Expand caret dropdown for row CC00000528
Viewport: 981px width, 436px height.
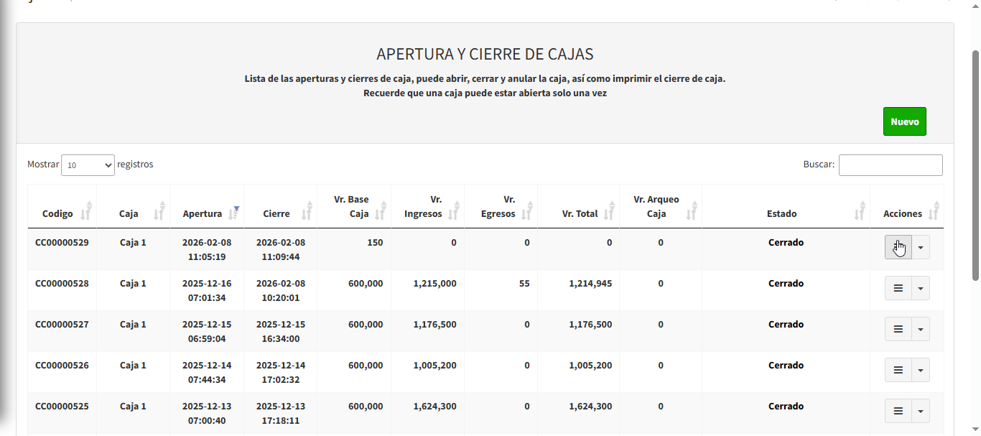point(921,288)
